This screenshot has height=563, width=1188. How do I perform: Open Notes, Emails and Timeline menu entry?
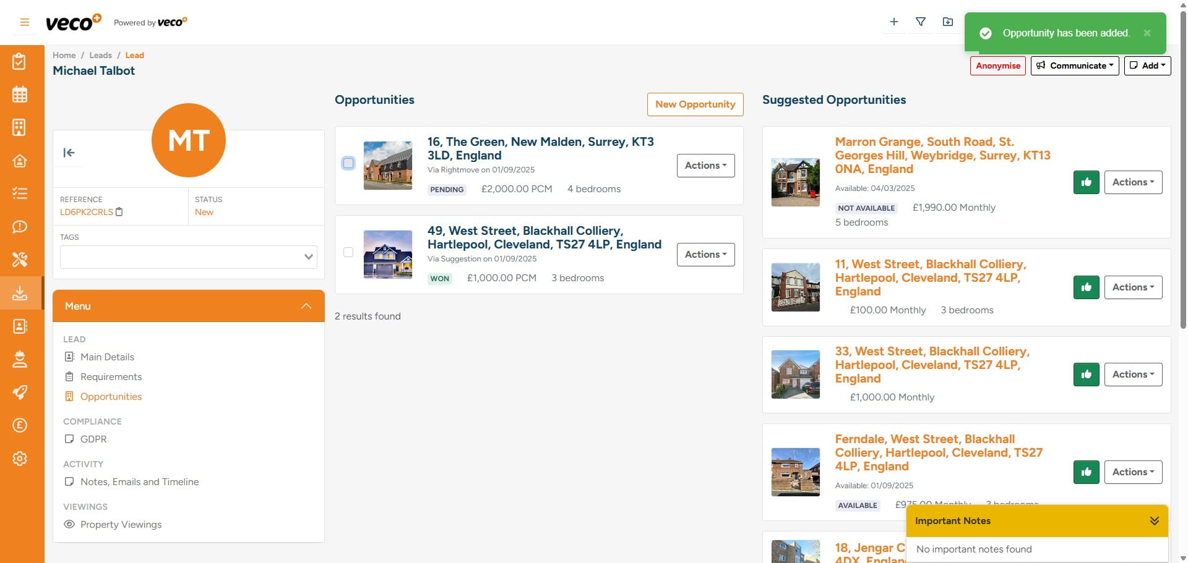click(140, 481)
